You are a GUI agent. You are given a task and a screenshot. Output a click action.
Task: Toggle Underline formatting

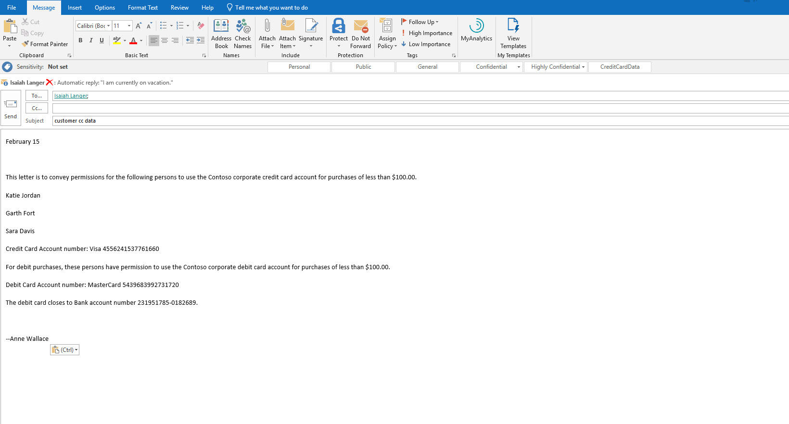click(x=102, y=40)
